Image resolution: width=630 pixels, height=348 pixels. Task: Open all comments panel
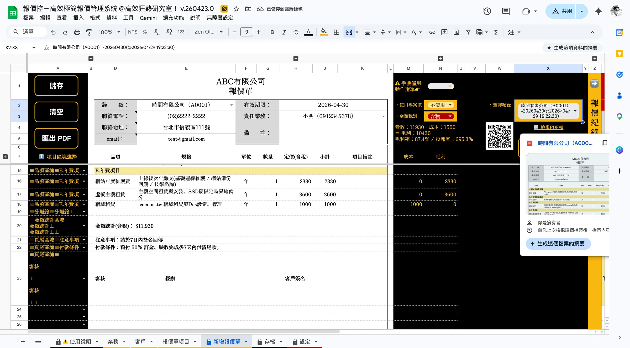coord(506,11)
